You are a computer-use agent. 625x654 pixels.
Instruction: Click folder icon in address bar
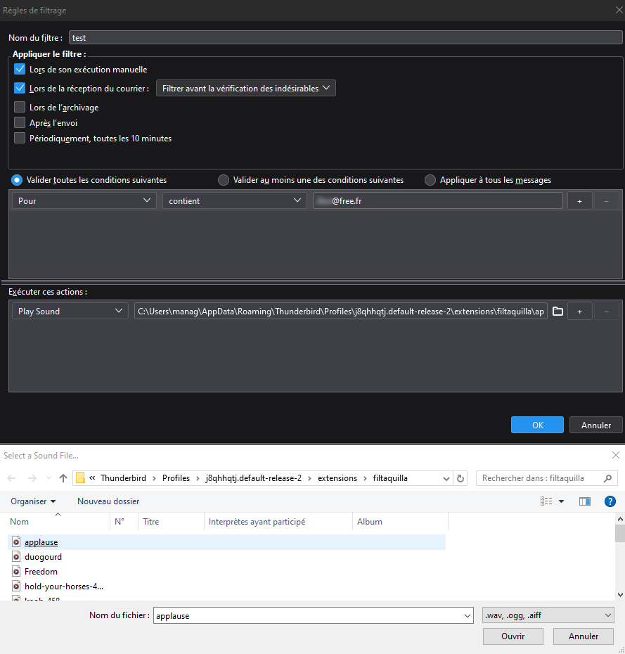point(80,478)
